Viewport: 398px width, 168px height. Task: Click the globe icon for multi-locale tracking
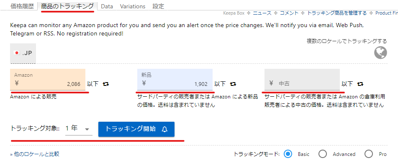[380, 53]
